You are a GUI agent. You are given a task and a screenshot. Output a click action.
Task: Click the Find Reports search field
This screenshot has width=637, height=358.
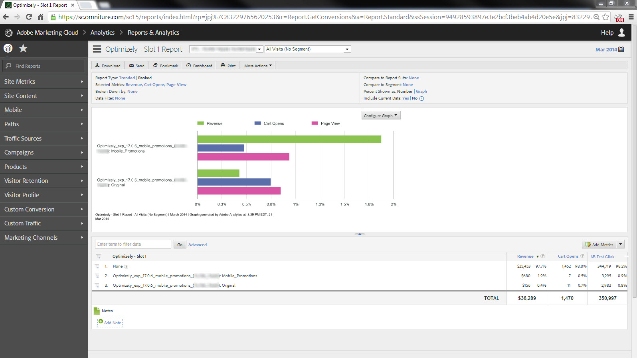click(44, 66)
